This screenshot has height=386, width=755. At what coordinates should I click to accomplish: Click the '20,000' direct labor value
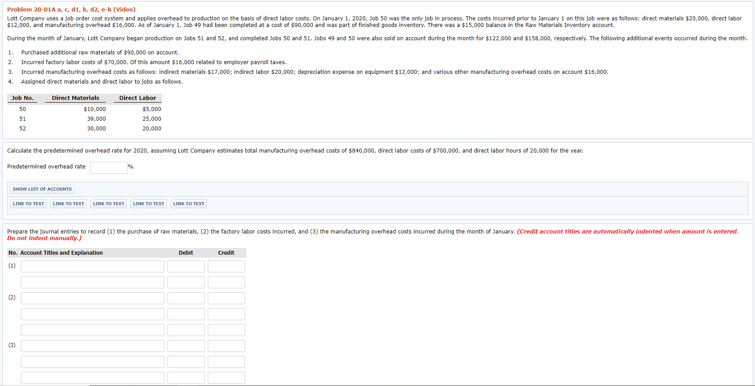click(x=152, y=129)
